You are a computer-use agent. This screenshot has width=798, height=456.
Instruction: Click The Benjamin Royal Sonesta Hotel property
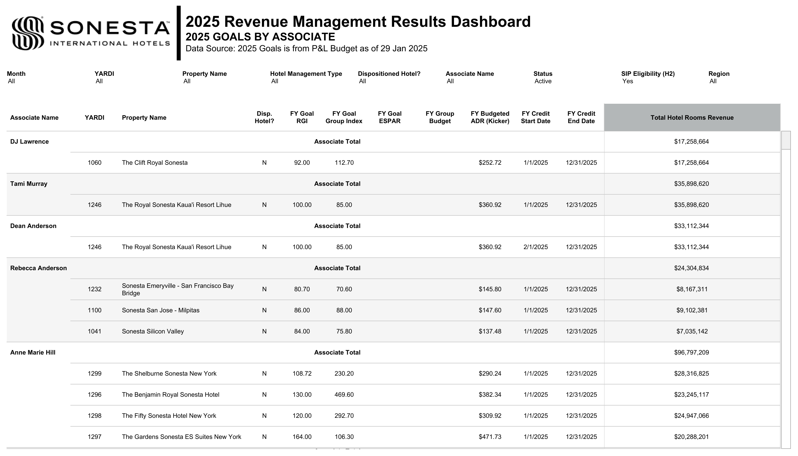click(x=171, y=395)
